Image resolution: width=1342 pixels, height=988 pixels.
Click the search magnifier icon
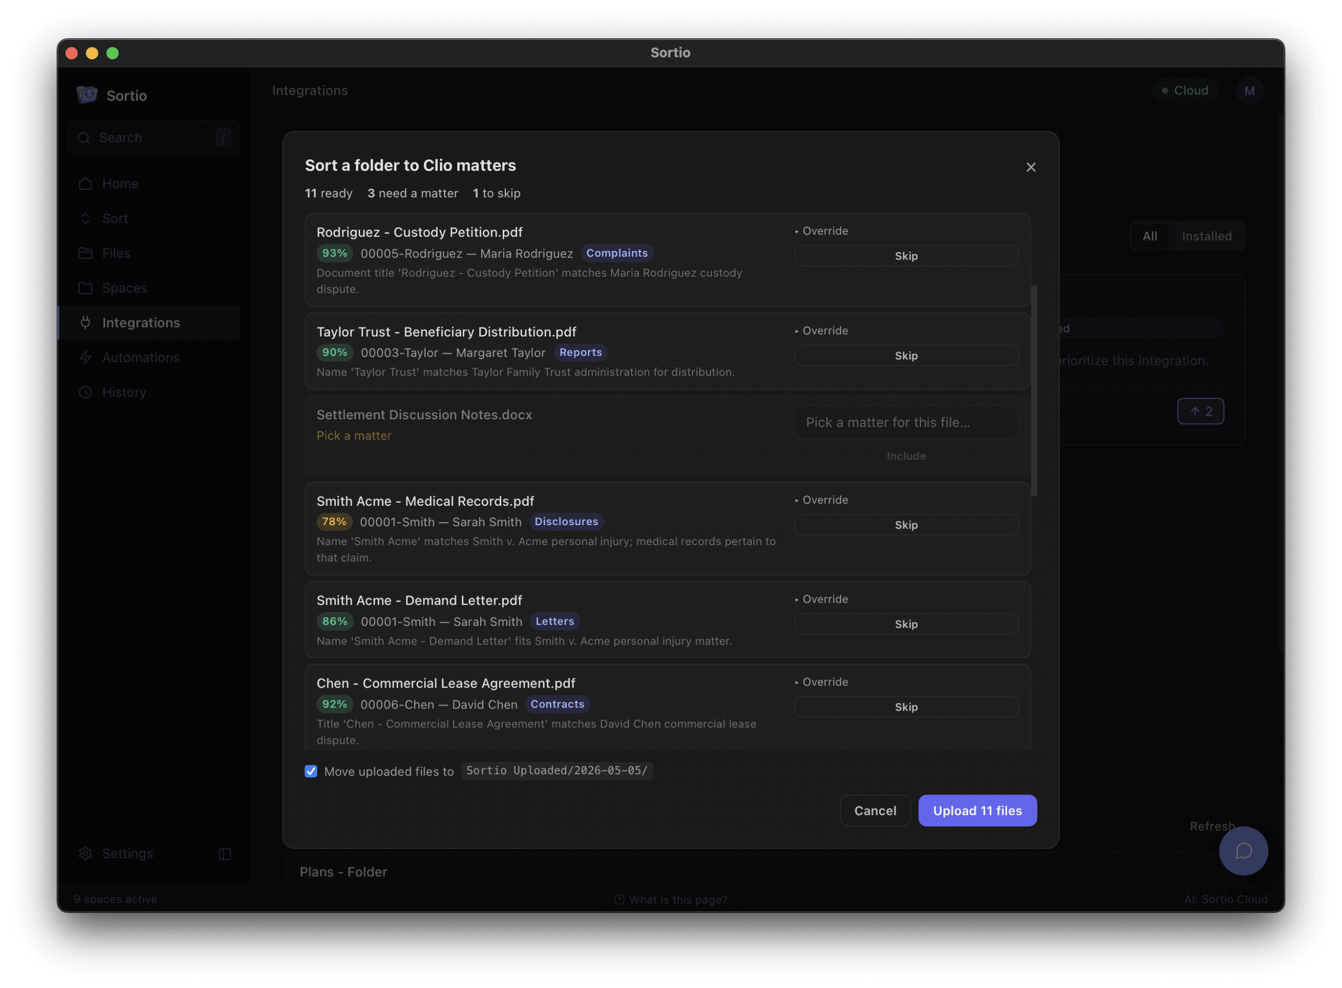(84, 137)
